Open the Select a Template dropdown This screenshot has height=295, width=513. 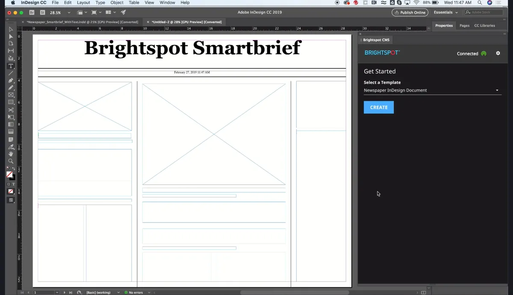pyautogui.click(x=432, y=91)
